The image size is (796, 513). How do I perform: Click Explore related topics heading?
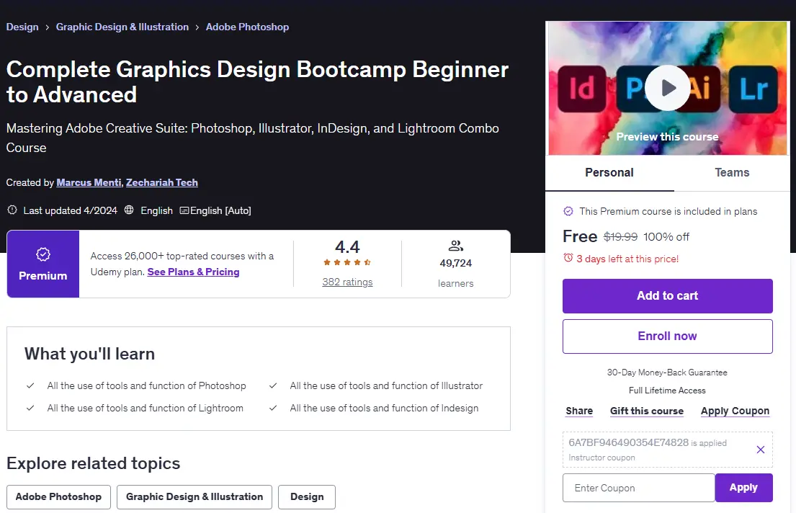(x=94, y=463)
